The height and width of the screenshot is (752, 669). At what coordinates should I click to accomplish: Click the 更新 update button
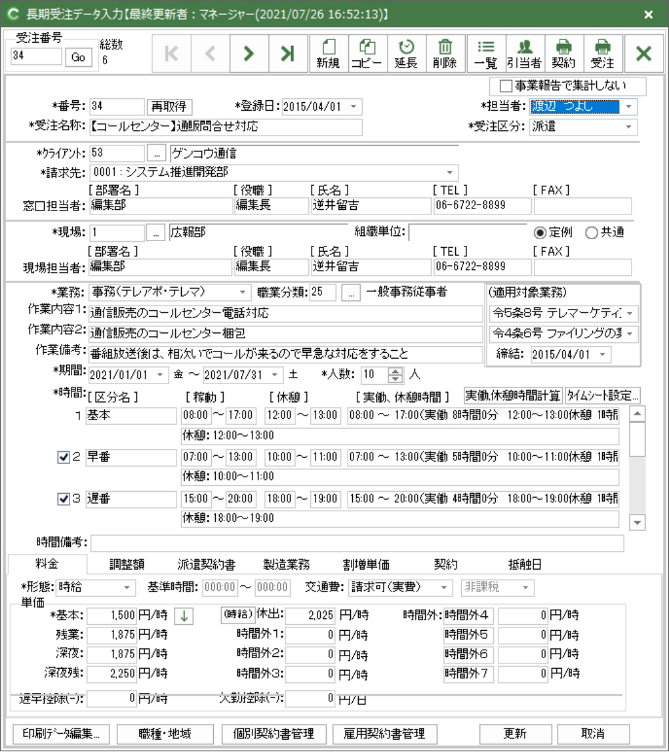pyautogui.click(x=516, y=733)
